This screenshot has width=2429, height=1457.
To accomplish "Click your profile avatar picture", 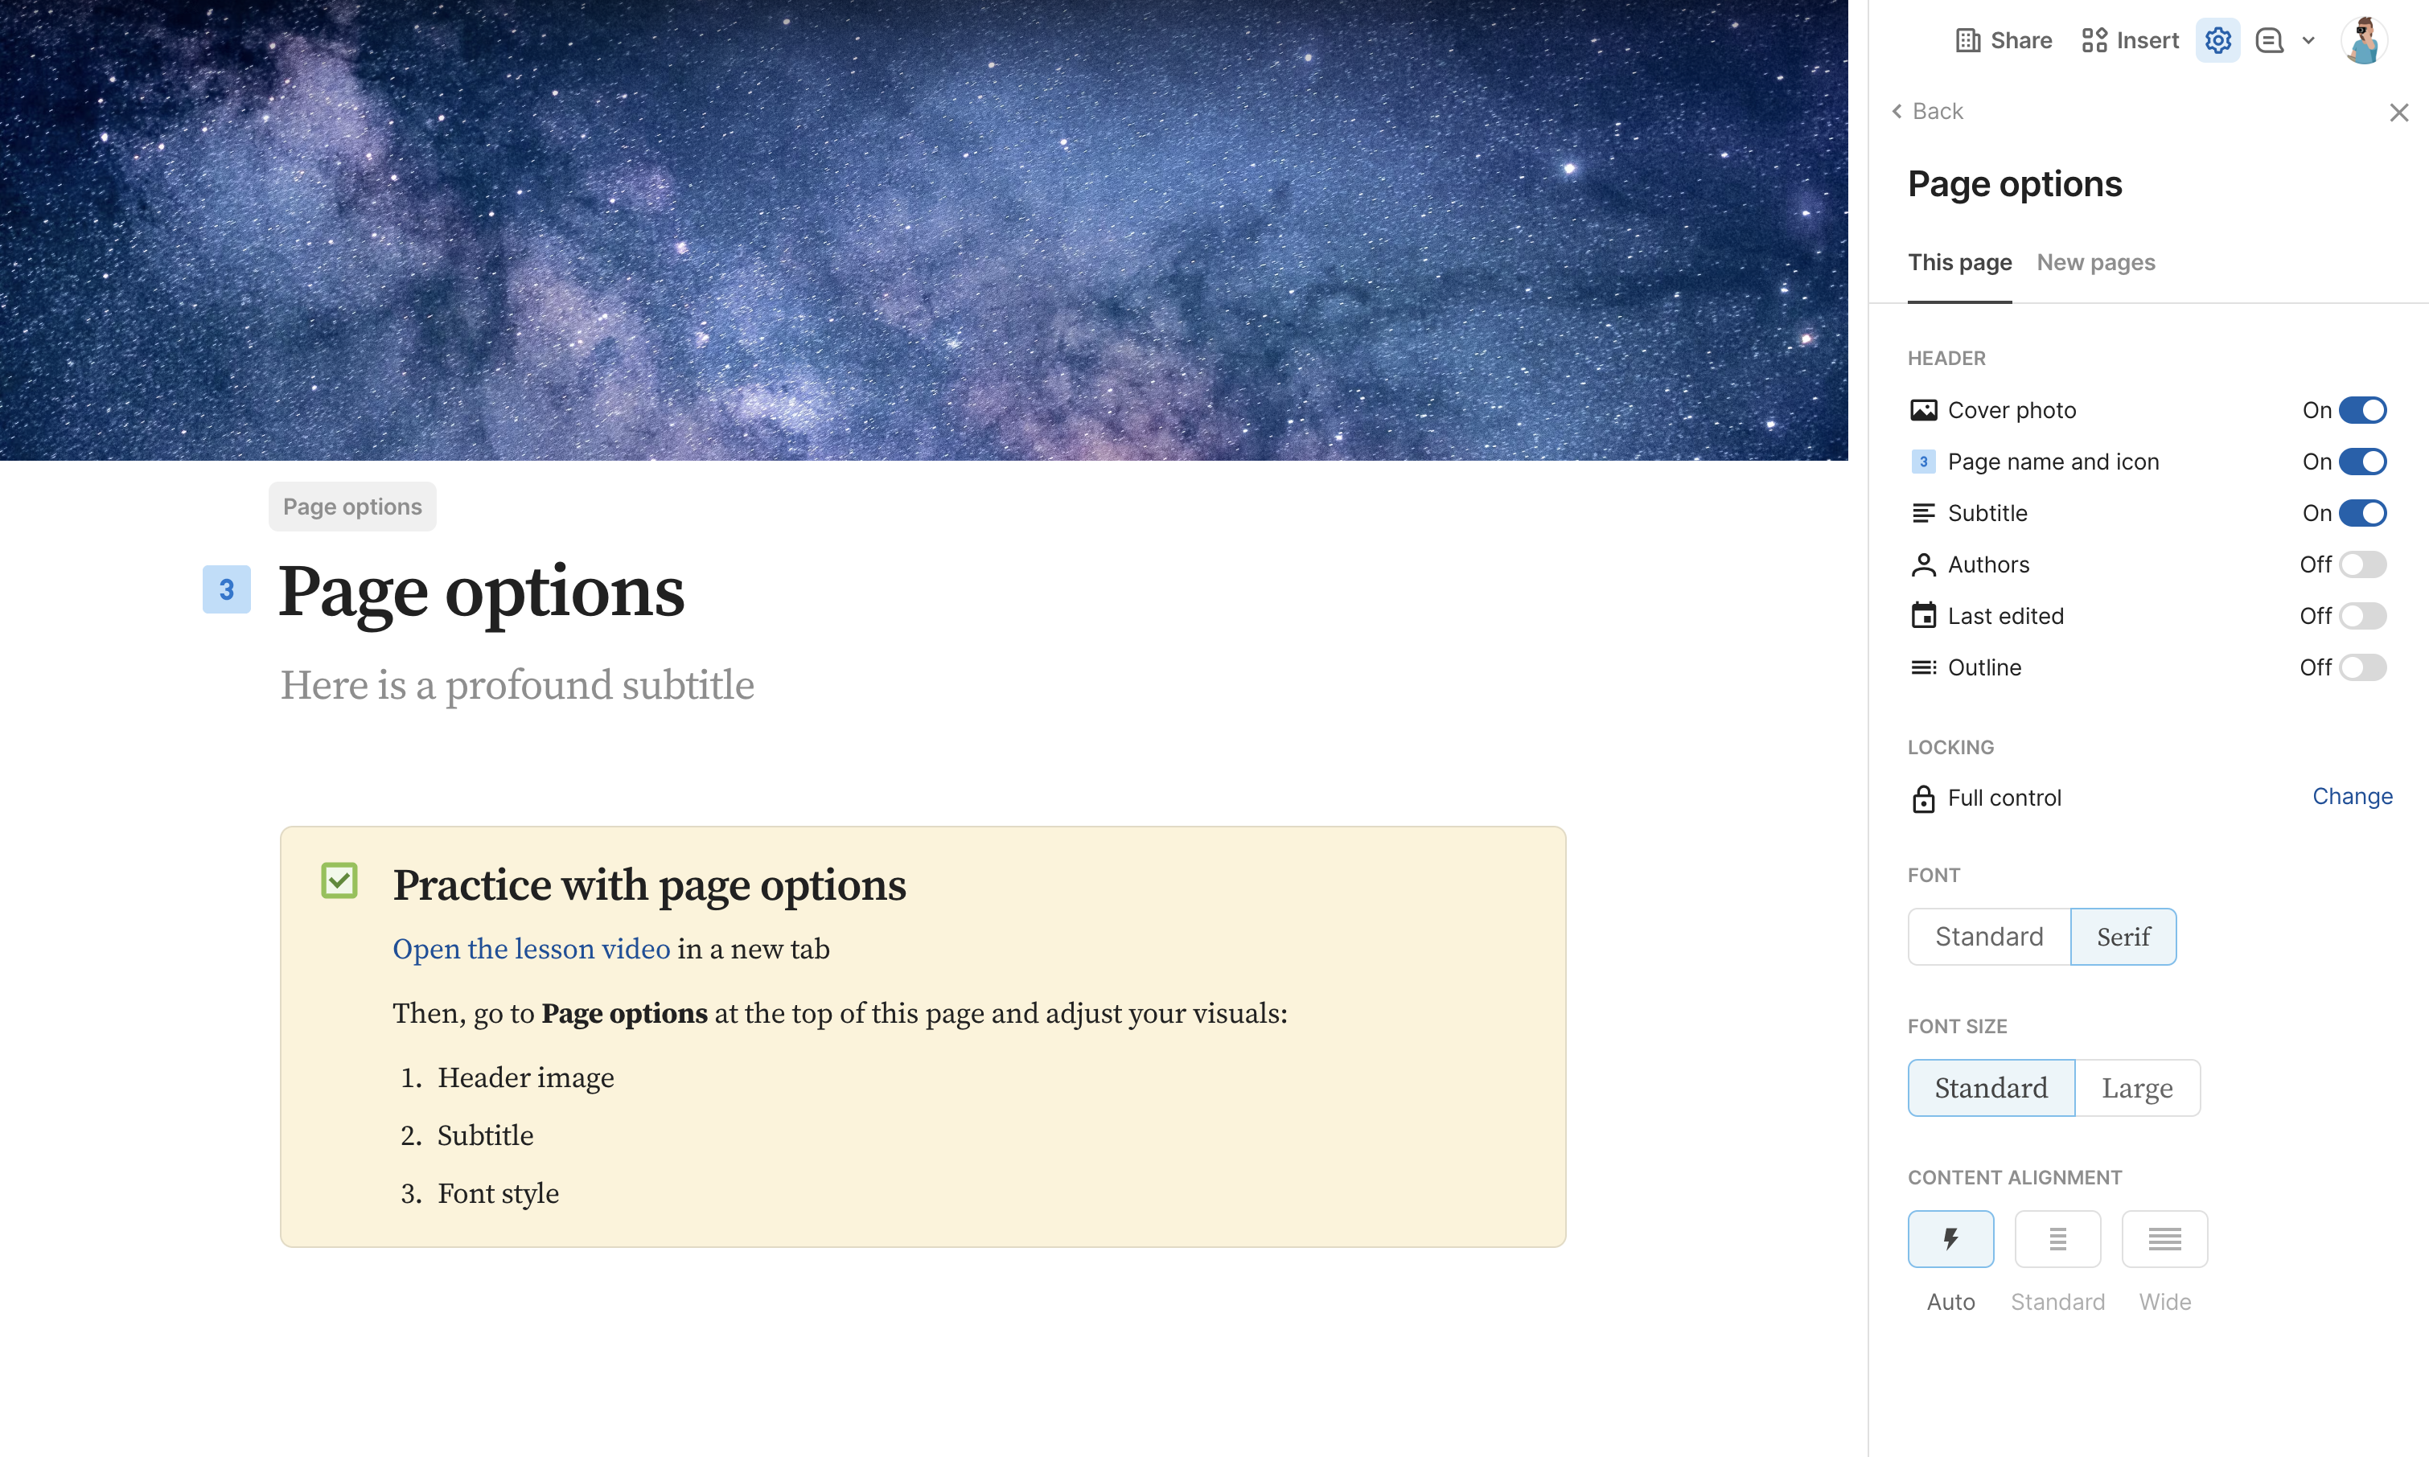I will 2364,40.
